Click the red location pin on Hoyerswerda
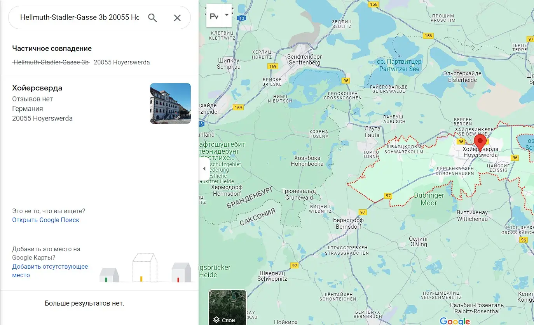This screenshot has height=325, width=534. [x=481, y=143]
